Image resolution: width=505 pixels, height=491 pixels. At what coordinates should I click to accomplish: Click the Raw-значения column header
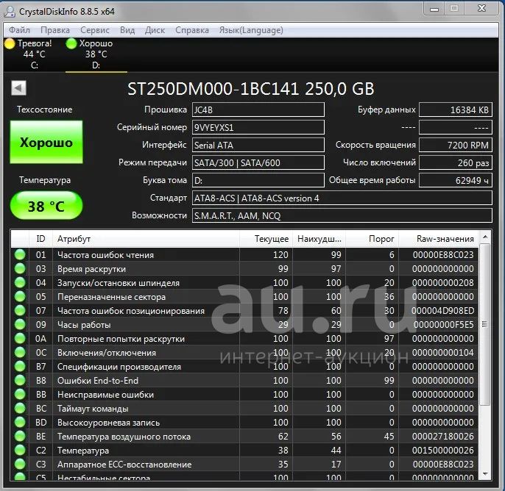[x=439, y=239]
